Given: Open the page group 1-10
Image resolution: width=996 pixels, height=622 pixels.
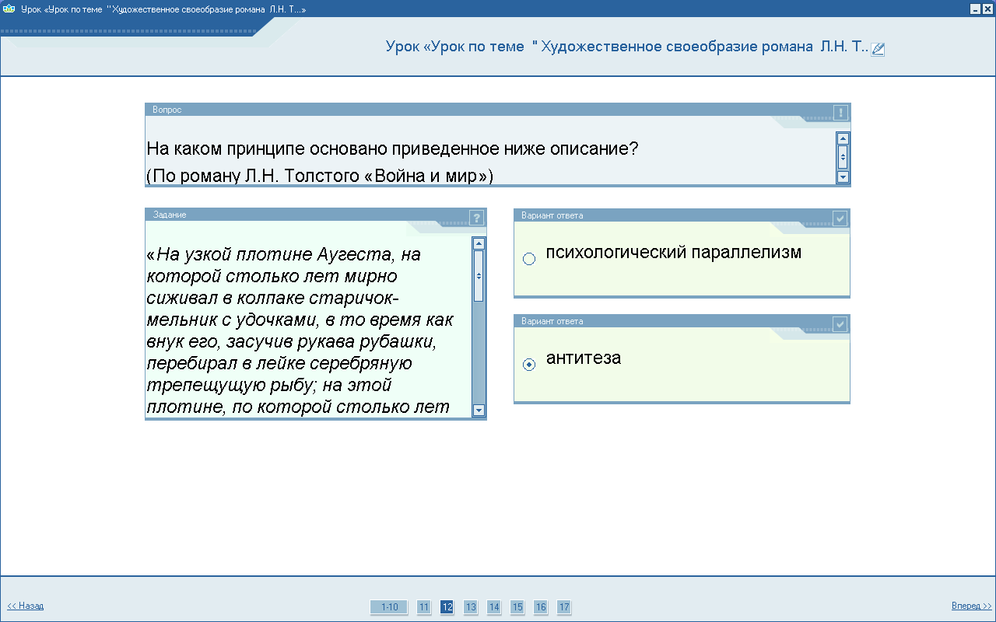Looking at the screenshot, I should (x=389, y=607).
